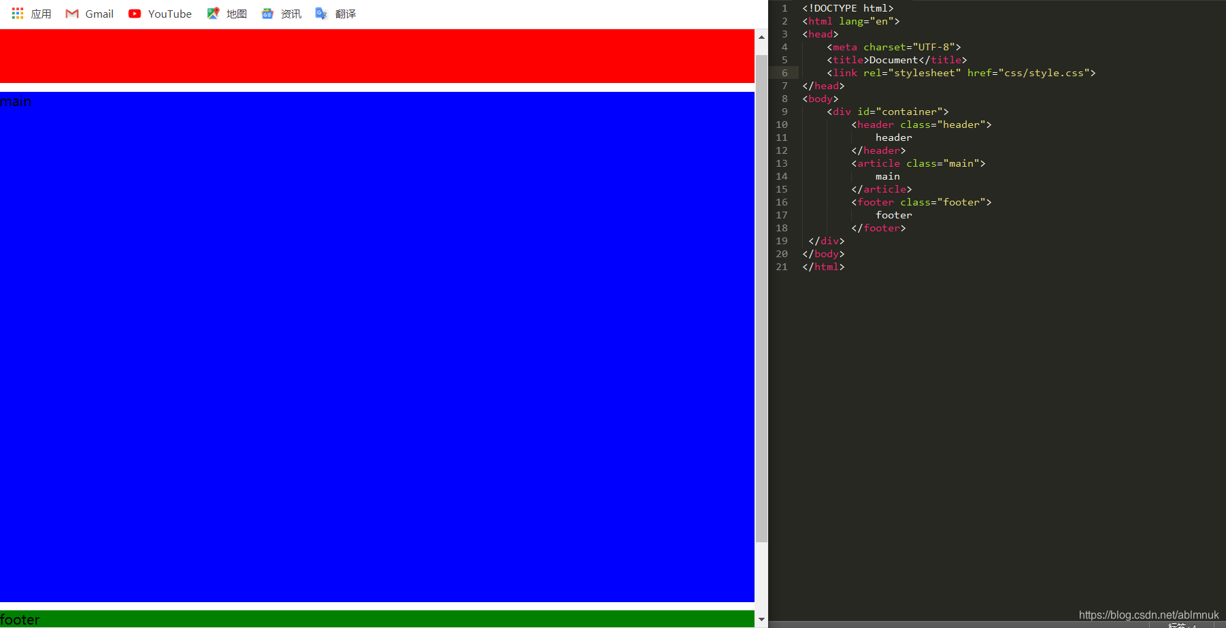1226x628 pixels.
Task: Open the YouTube bookmark icon
Action: click(x=135, y=14)
